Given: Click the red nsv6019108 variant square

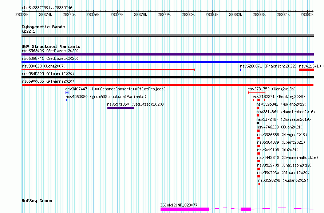Looking at the screenshot, I should pos(258,153).
